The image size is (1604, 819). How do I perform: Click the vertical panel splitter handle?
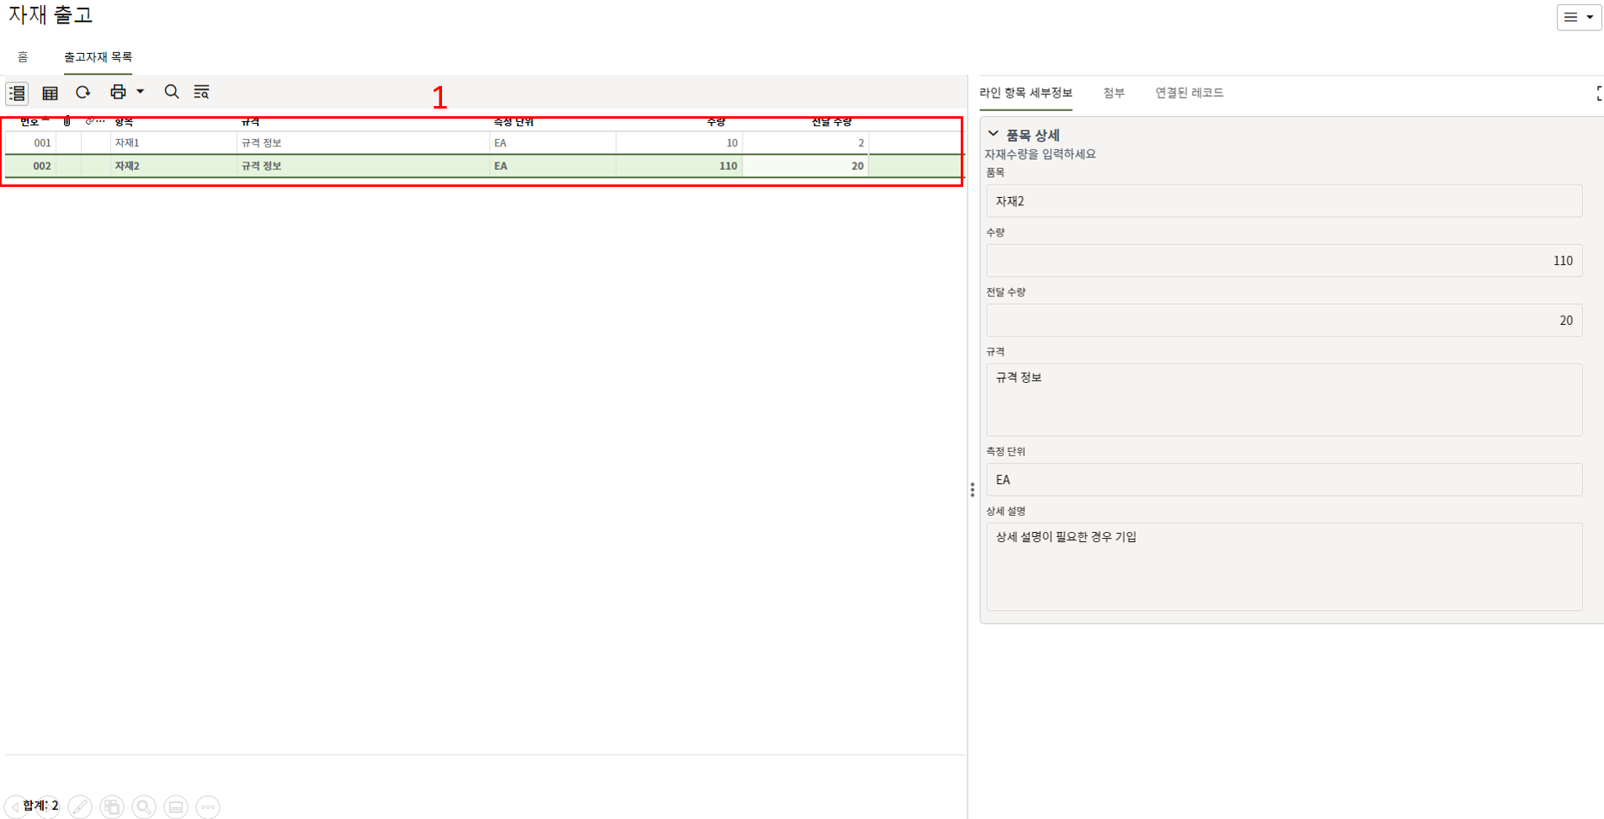973,490
